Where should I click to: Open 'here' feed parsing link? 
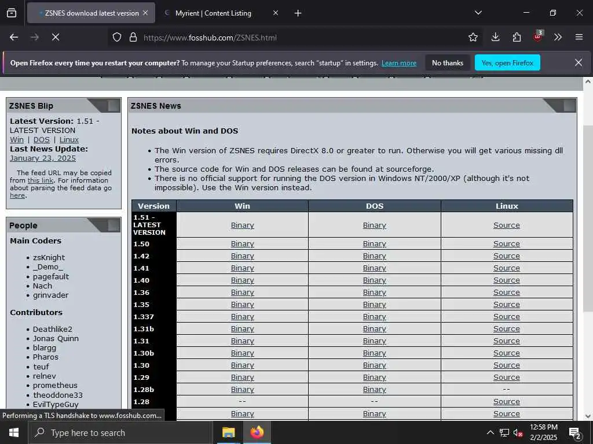(17, 195)
